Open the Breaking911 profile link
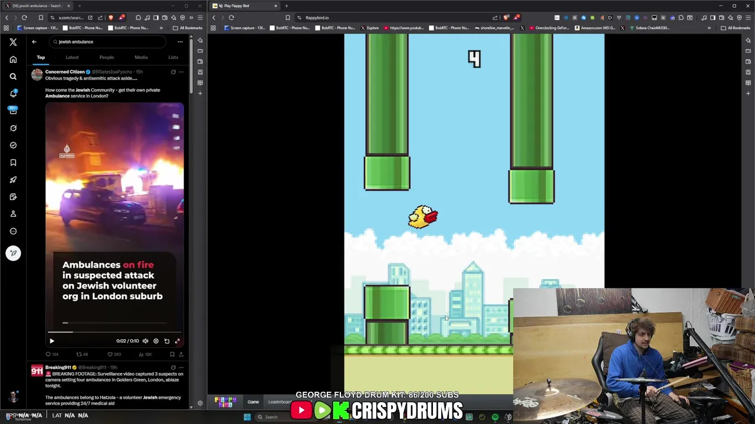Viewport: 755px width, 424px height. point(58,367)
